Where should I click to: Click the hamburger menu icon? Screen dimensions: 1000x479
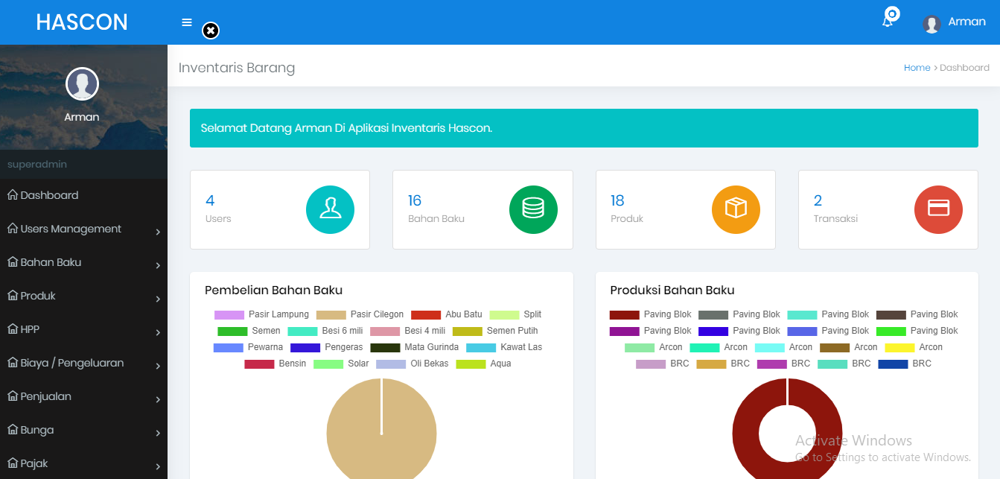click(x=187, y=22)
